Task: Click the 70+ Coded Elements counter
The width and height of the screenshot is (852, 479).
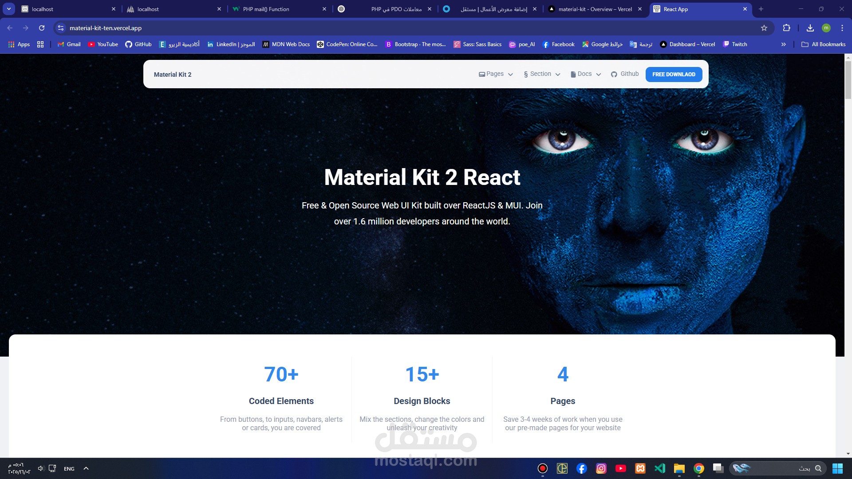Action: (281, 374)
